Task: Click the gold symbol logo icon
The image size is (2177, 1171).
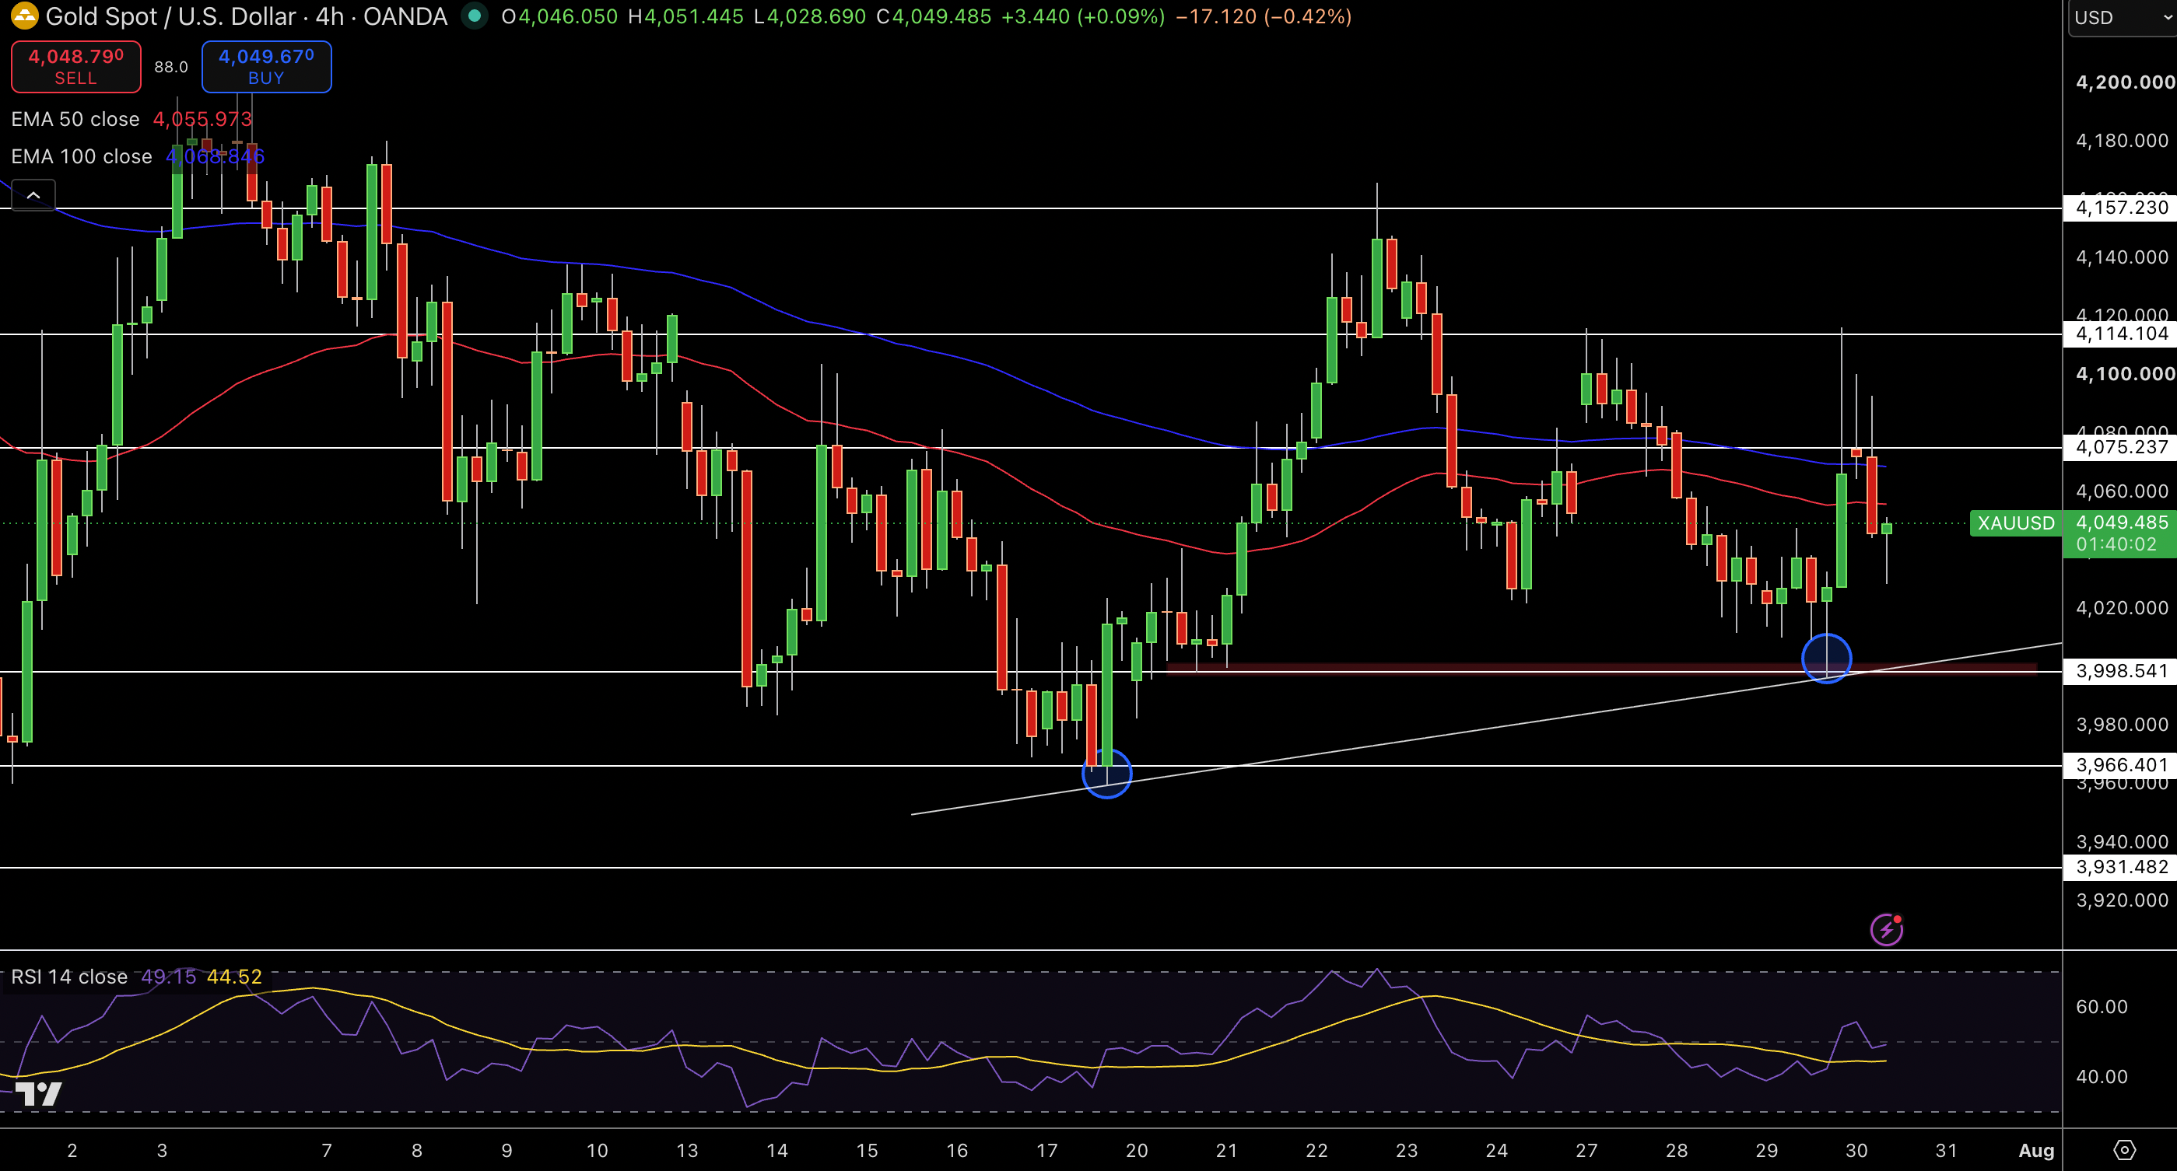Action: pos(24,16)
